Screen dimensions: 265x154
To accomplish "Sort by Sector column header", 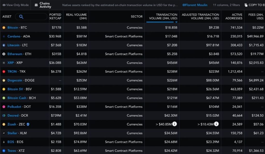I will pyautogui.click(x=137, y=17).
